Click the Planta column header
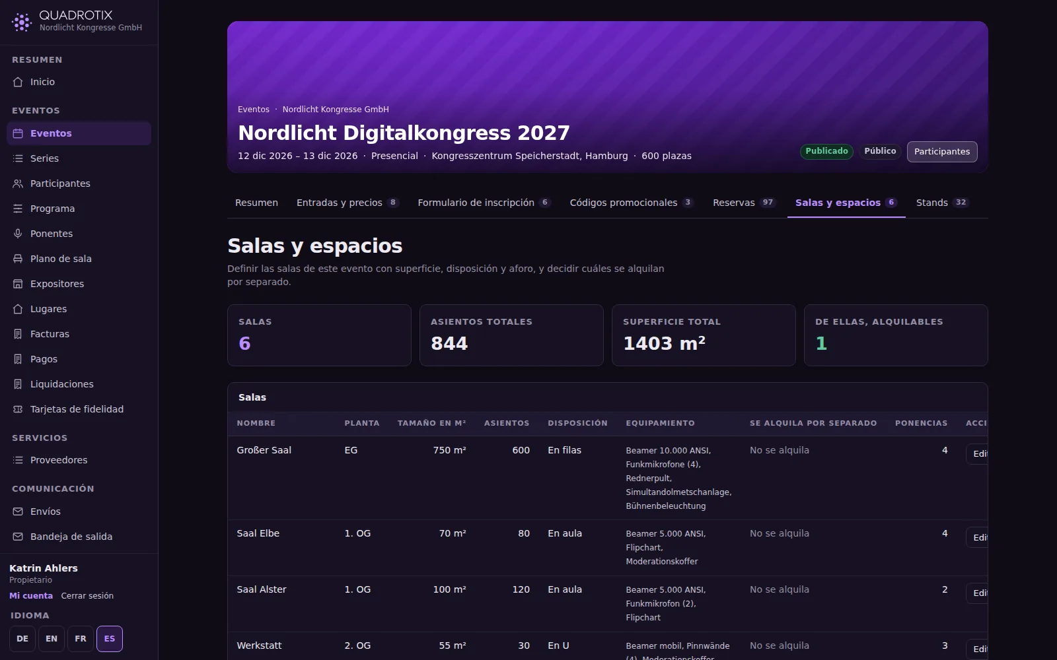This screenshot has height=660, width=1057. [362, 423]
